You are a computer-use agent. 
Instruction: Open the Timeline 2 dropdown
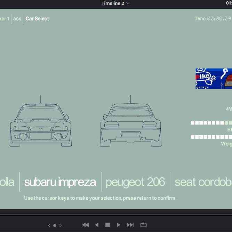[x=115, y=3]
